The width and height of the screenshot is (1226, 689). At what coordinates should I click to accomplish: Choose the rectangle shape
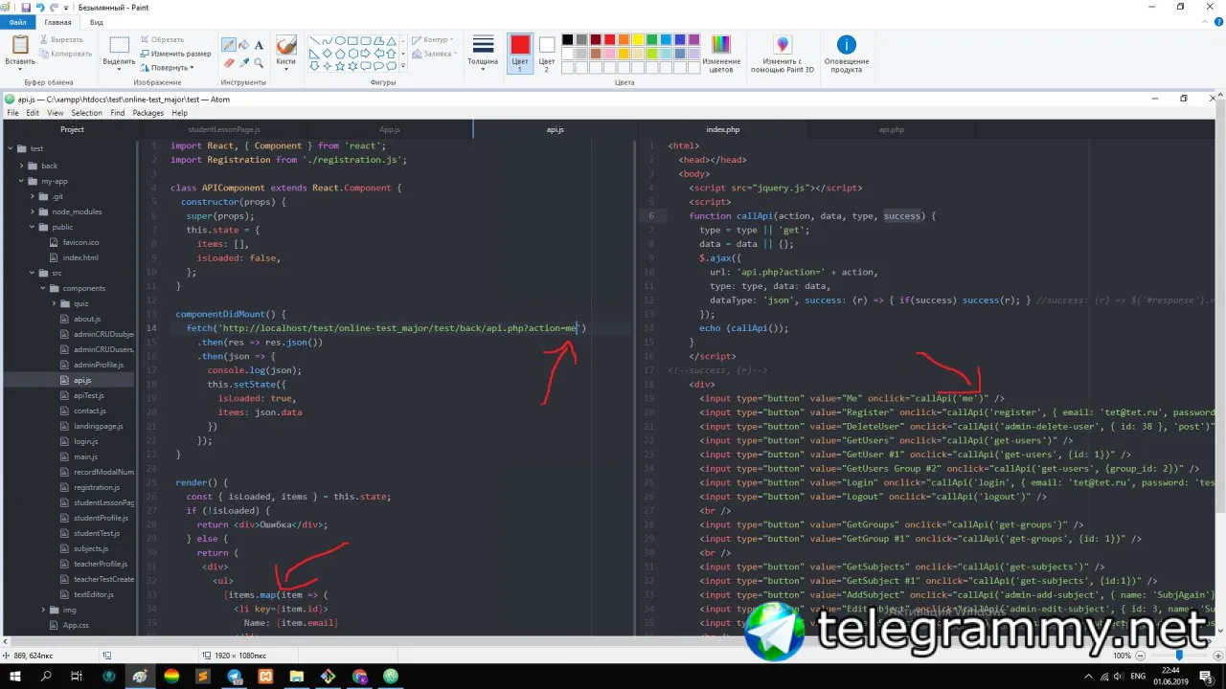click(x=352, y=41)
